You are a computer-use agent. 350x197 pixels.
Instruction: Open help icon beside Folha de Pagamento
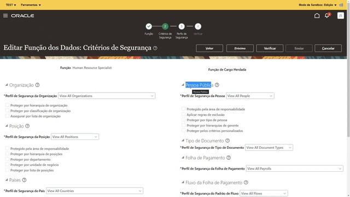(x=229, y=158)
